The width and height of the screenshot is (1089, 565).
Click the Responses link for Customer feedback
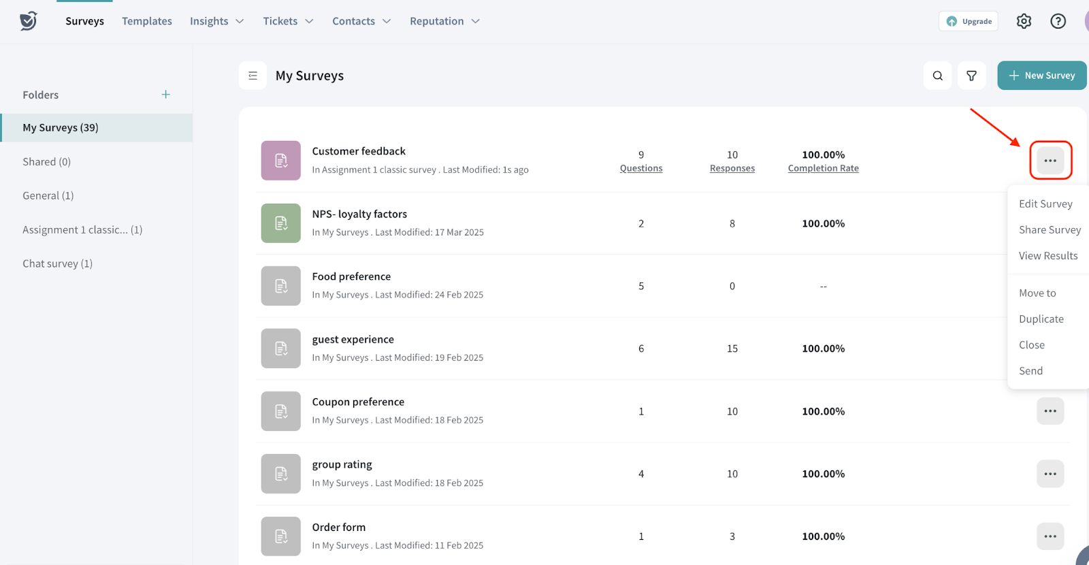click(732, 168)
